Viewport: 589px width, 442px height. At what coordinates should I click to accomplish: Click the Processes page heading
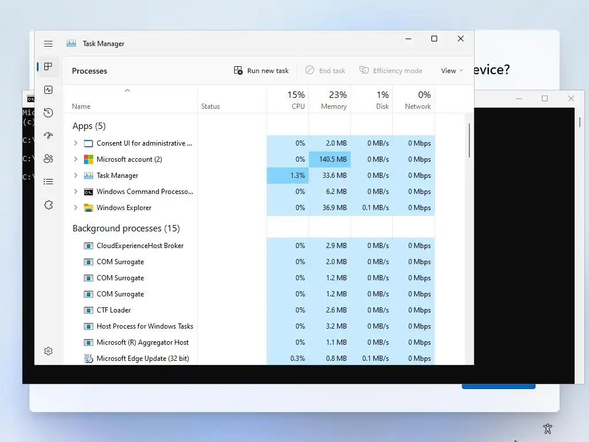click(89, 71)
